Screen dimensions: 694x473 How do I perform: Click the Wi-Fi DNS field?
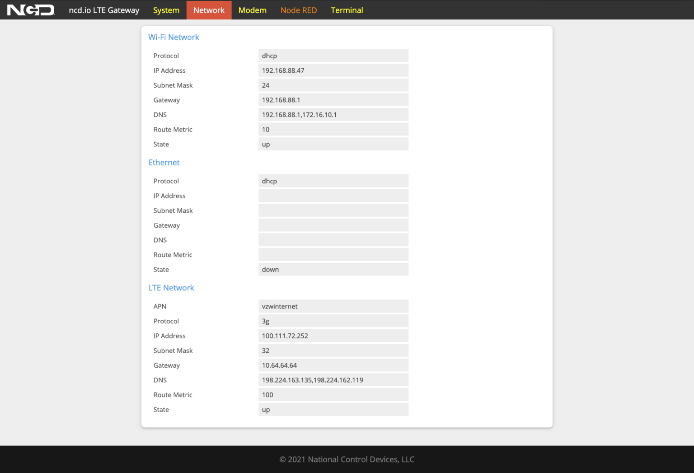pos(333,115)
